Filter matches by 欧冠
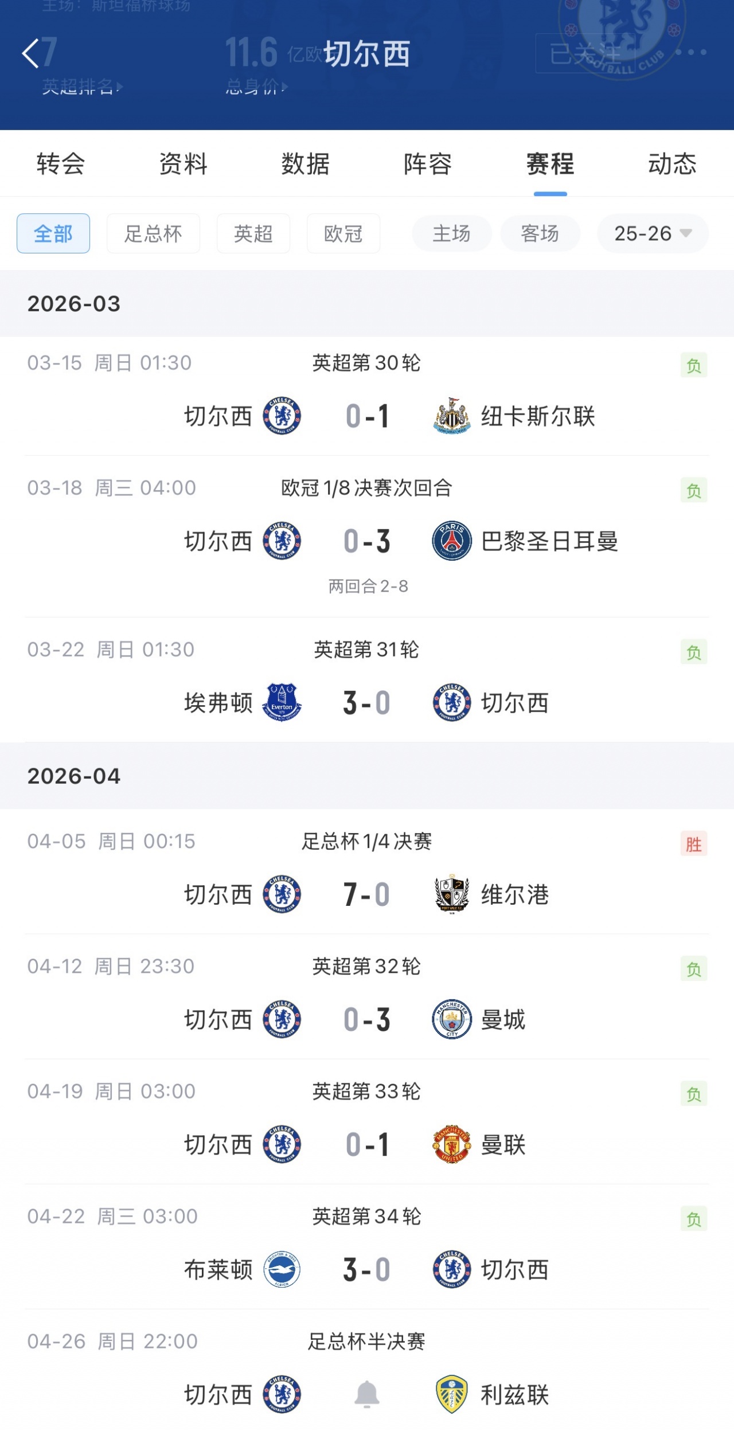 [343, 233]
